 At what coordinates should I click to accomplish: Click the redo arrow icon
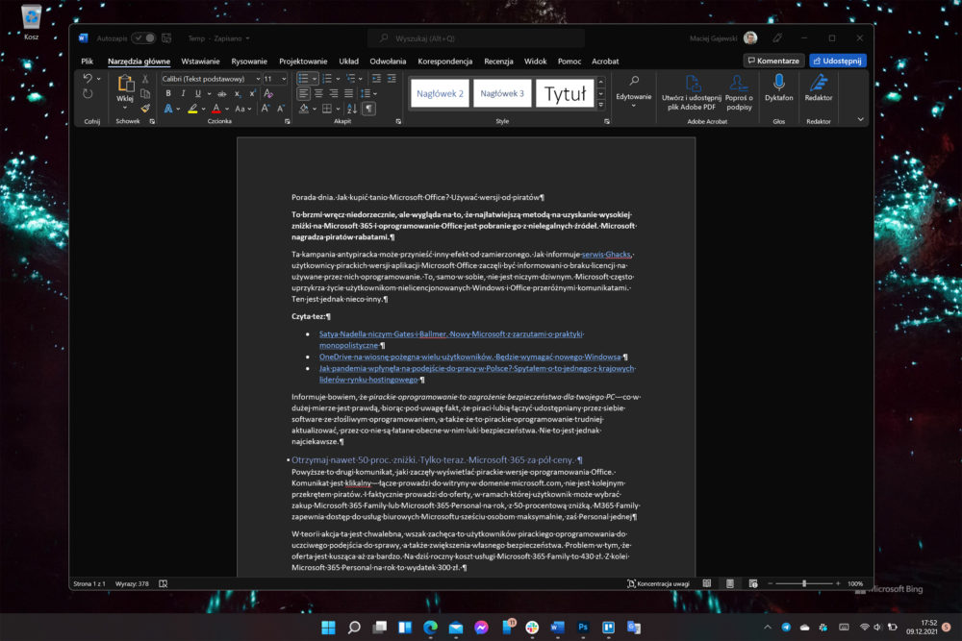88,94
